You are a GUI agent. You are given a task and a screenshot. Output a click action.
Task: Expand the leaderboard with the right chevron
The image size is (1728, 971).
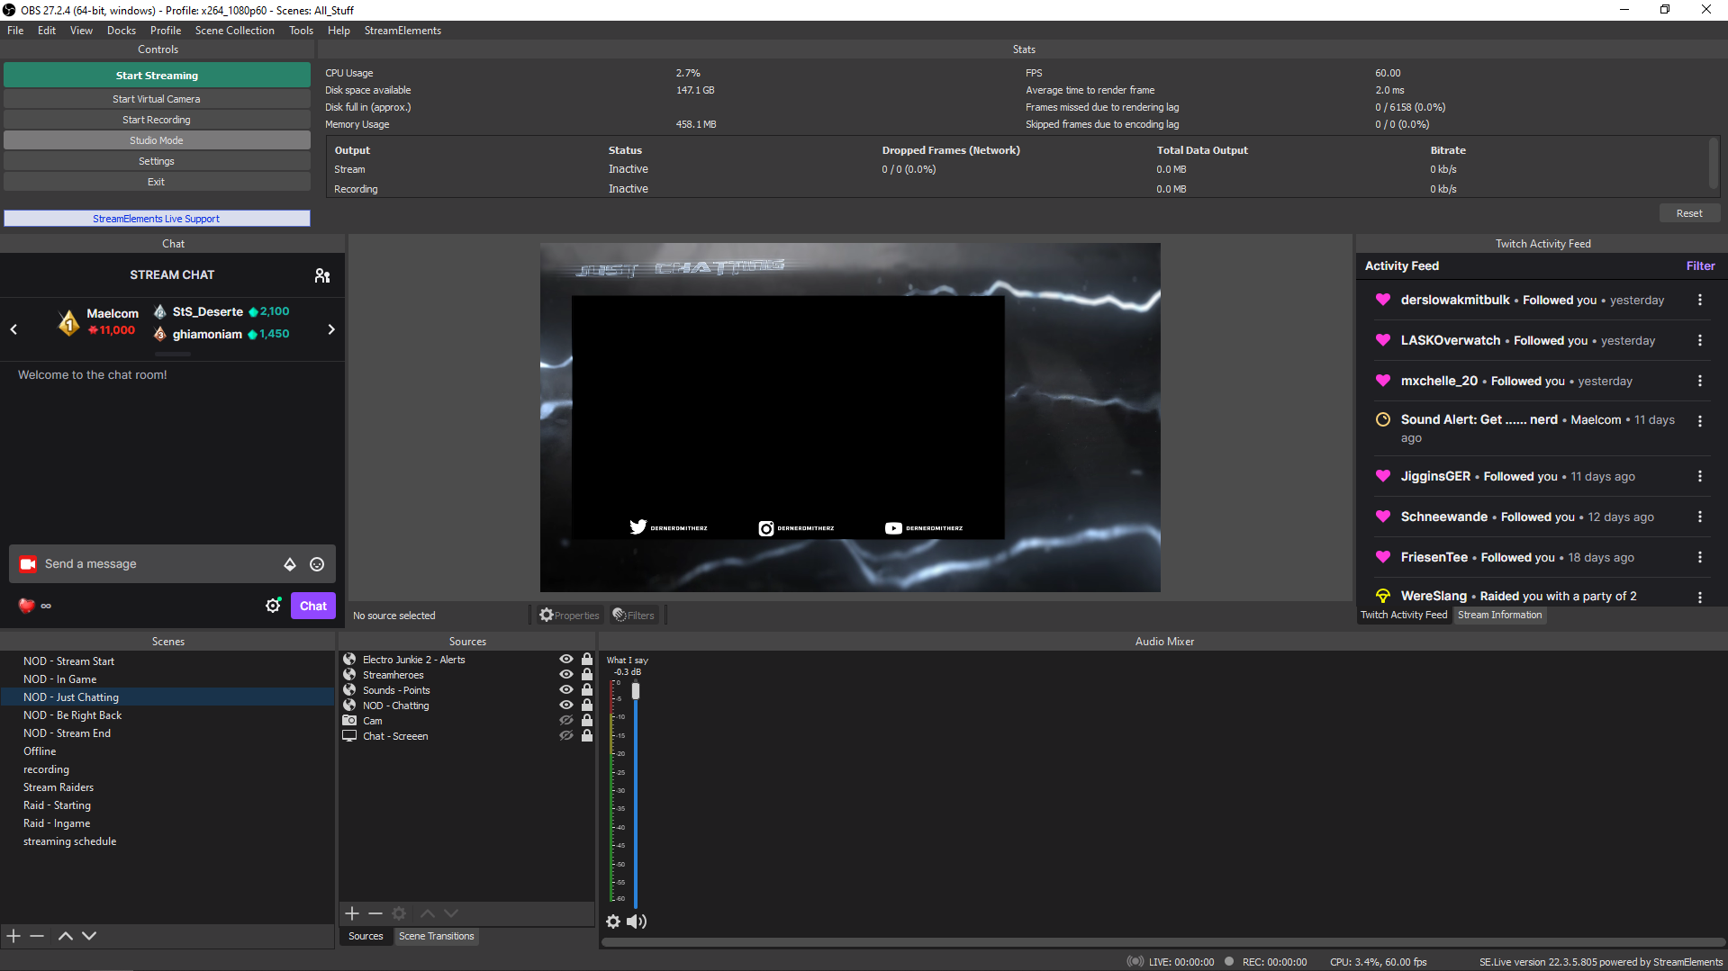(x=330, y=329)
